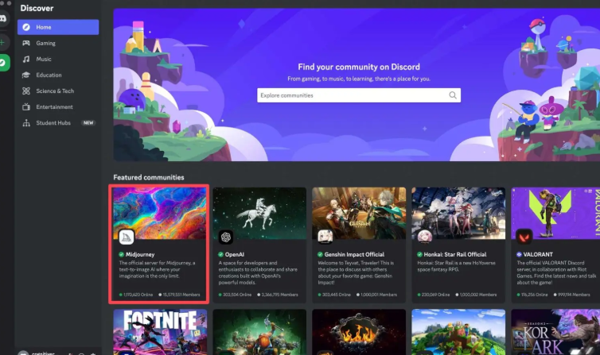Open the Entertainment category
This screenshot has height=355, width=600.
tap(58, 107)
